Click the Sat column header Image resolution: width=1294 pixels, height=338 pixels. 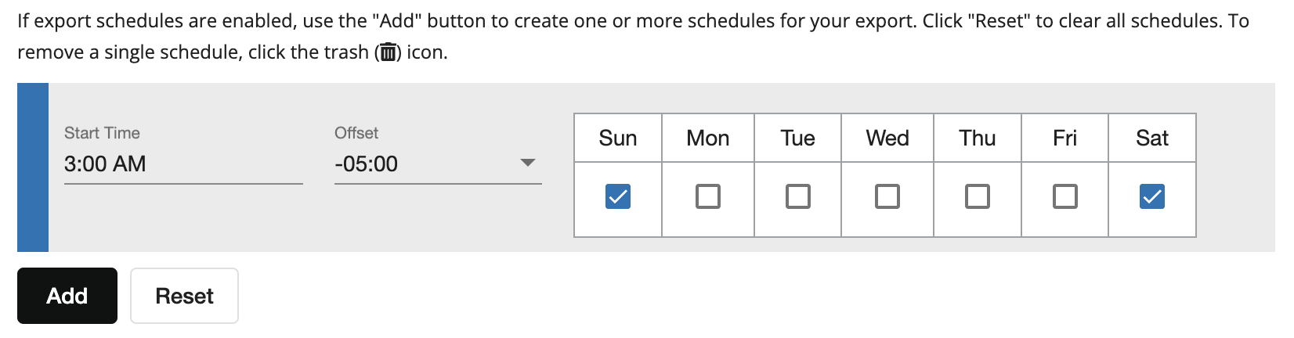pos(1151,138)
